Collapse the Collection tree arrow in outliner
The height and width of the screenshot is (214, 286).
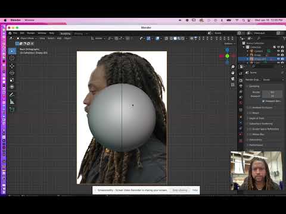point(244,47)
